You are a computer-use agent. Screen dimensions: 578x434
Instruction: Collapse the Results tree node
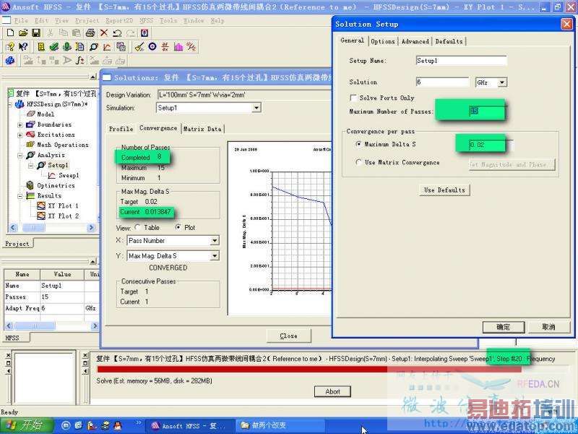(20, 196)
